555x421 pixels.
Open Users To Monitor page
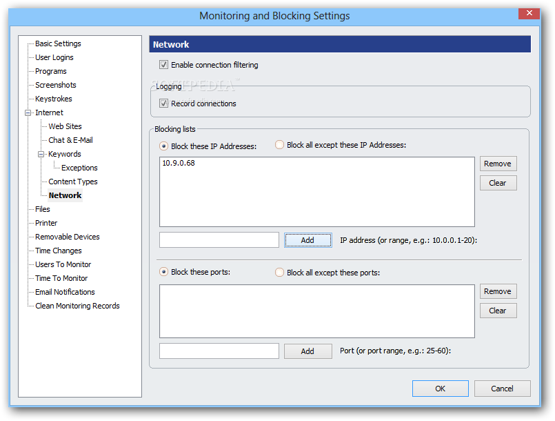point(63,265)
